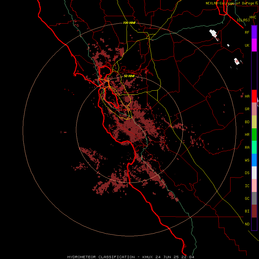Click the GC label in the legend

coord(247,199)
